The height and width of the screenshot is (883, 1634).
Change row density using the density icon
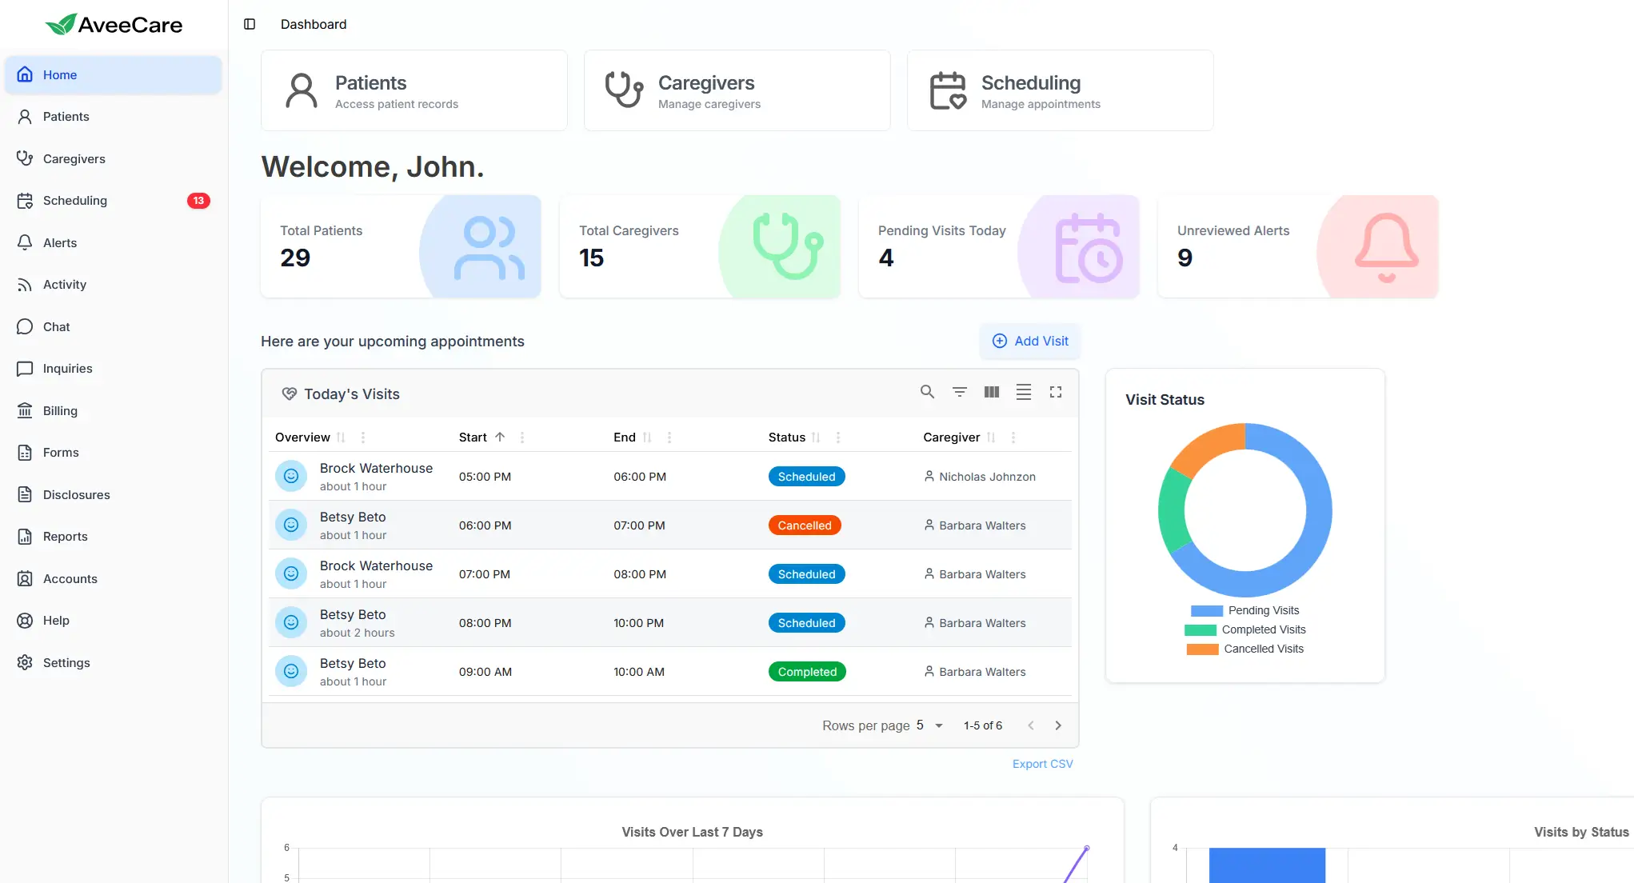point(1024,393)
